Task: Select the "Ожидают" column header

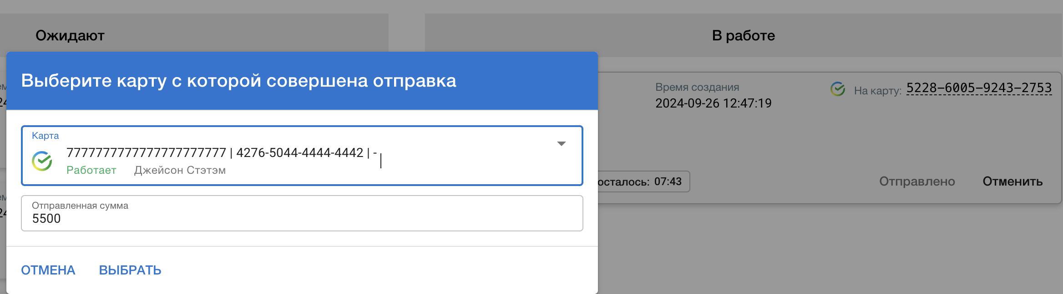Action: 70,35
